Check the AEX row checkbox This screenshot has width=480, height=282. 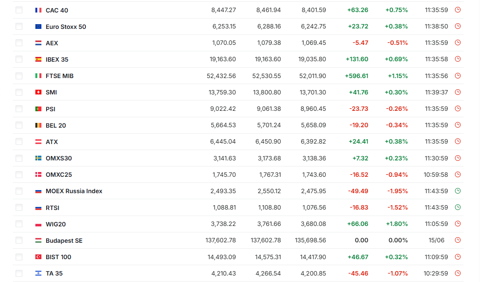[x=19, y=43]
